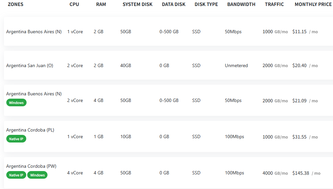Click the RAM column header
This screenshot has width=333, height=189.
click(x=101, y=4)
